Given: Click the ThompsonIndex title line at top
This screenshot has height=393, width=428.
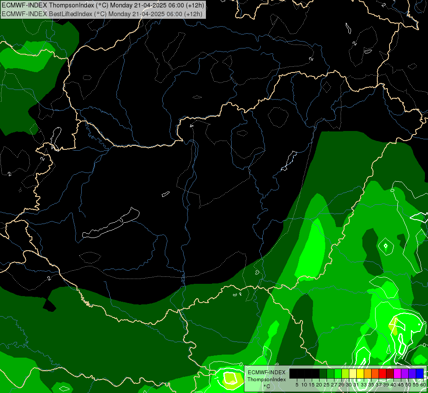Looking at the screenshot, I should (103, 5).
